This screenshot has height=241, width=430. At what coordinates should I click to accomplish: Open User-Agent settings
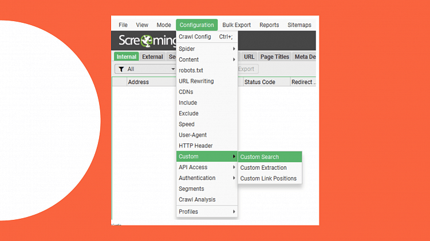coord(207,135)
